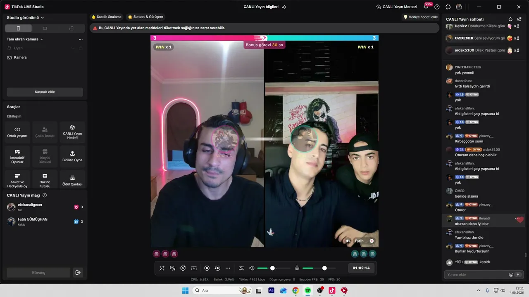Image resolution: width=529 pixels, height=297 pixels.
Task: Adjust the microphone volume slider
Action: 319,268
